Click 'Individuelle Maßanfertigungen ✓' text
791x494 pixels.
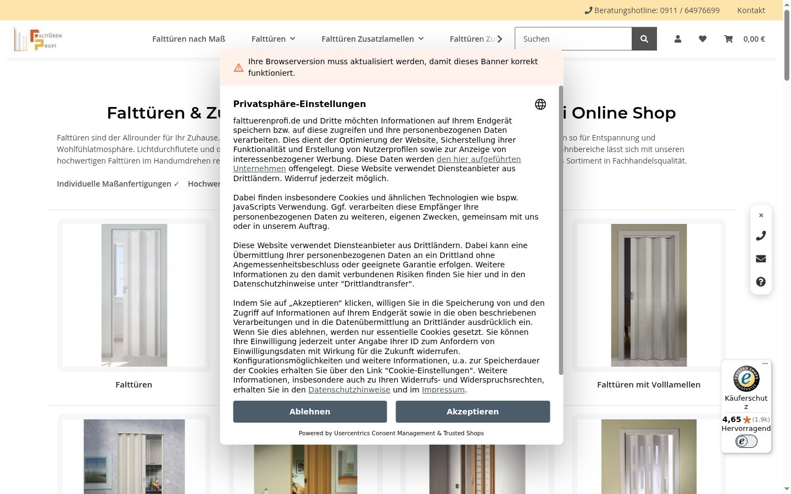click(118, 184)
